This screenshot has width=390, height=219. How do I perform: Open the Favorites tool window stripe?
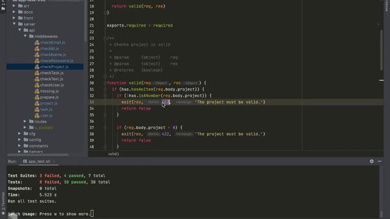(x=3, y=203)
